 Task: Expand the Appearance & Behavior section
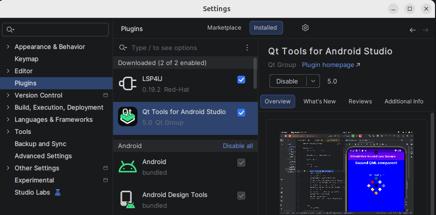[x=8, y=47]
